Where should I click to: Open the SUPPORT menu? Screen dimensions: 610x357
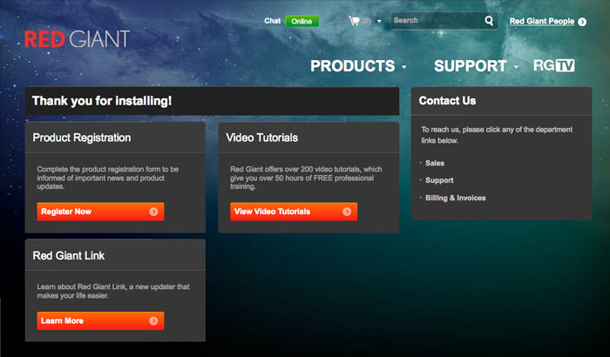tap(471, 66)
